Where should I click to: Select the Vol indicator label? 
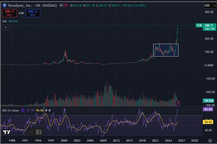pos(4,21)
